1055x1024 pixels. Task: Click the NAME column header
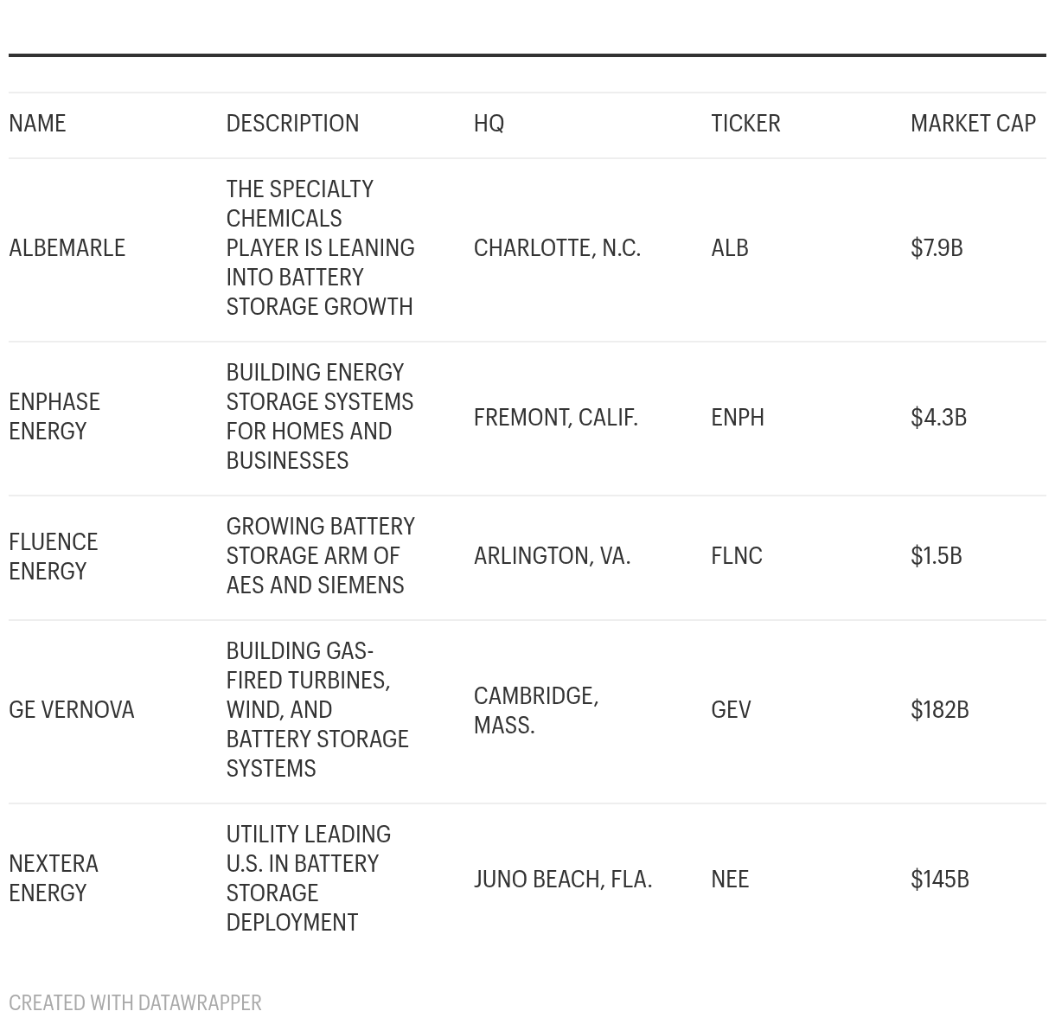37,123
